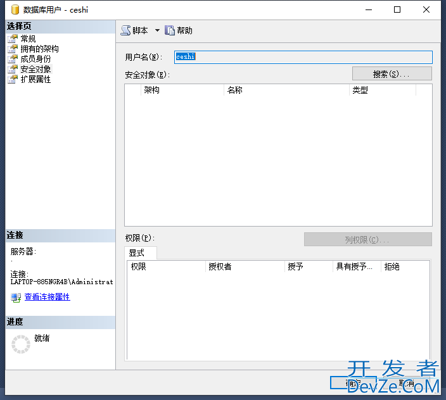Sort by 类型 column header
Image resolution: width=446 pixels, height=400 pixels.
(x=382, y=90)
